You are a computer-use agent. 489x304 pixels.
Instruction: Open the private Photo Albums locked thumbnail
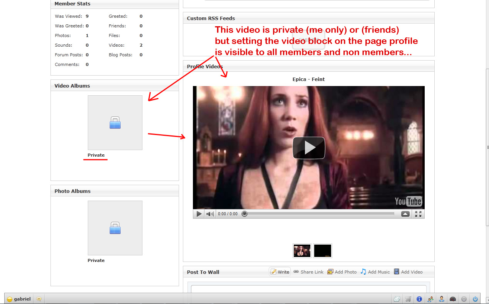tap(115, 228)
